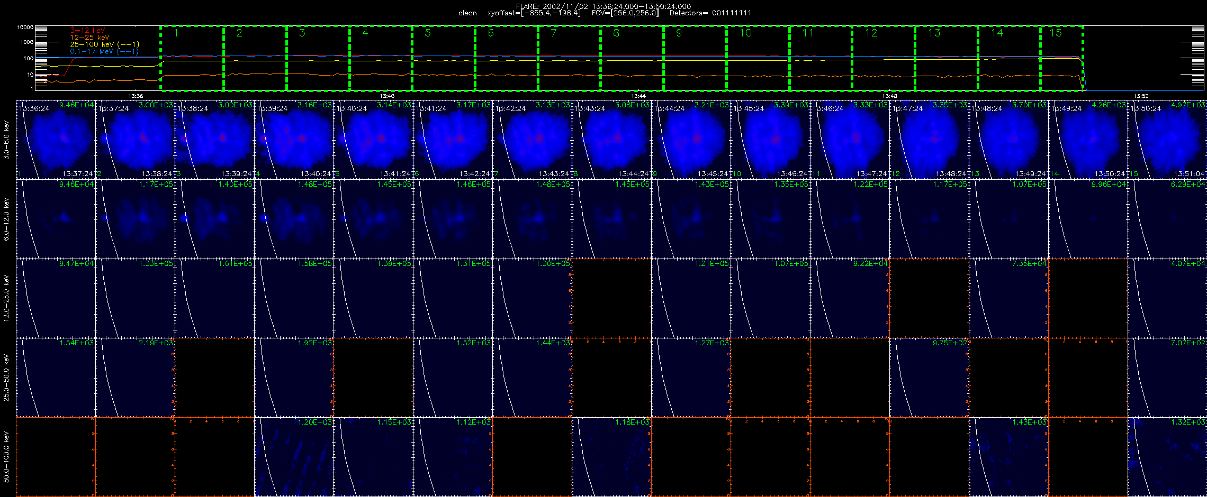Click the 13:51:04 end time label
Image resolution: width=1207 pixels, height=497 pixels.
click(x=1190, y=174)
